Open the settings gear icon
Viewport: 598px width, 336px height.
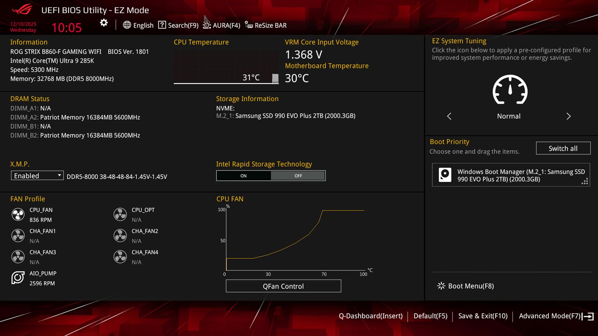(104, 23)
